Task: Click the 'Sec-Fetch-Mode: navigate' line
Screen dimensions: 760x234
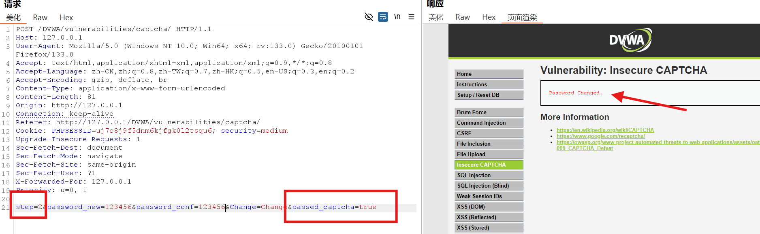Action: click(69, 156)
